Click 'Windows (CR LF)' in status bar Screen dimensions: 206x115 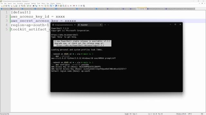click(181, 114)
